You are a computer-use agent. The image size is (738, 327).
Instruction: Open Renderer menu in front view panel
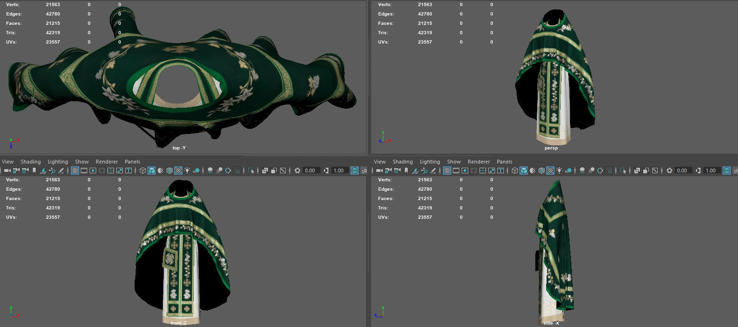click(x=107, y=162)
